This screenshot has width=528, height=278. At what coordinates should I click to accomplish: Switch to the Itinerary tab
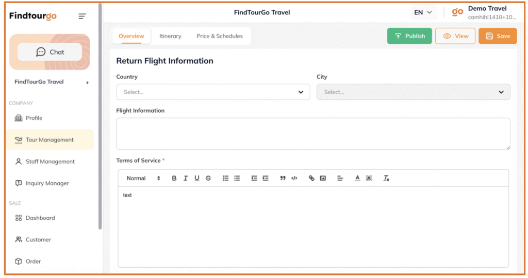pos(170,36)
